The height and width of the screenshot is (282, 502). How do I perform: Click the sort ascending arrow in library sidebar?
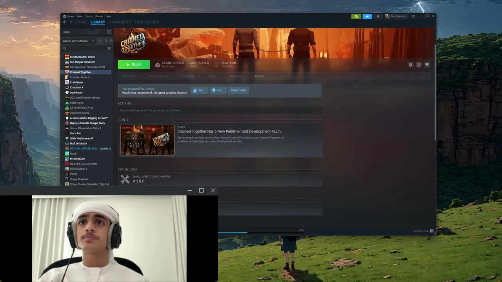[100, 41]
